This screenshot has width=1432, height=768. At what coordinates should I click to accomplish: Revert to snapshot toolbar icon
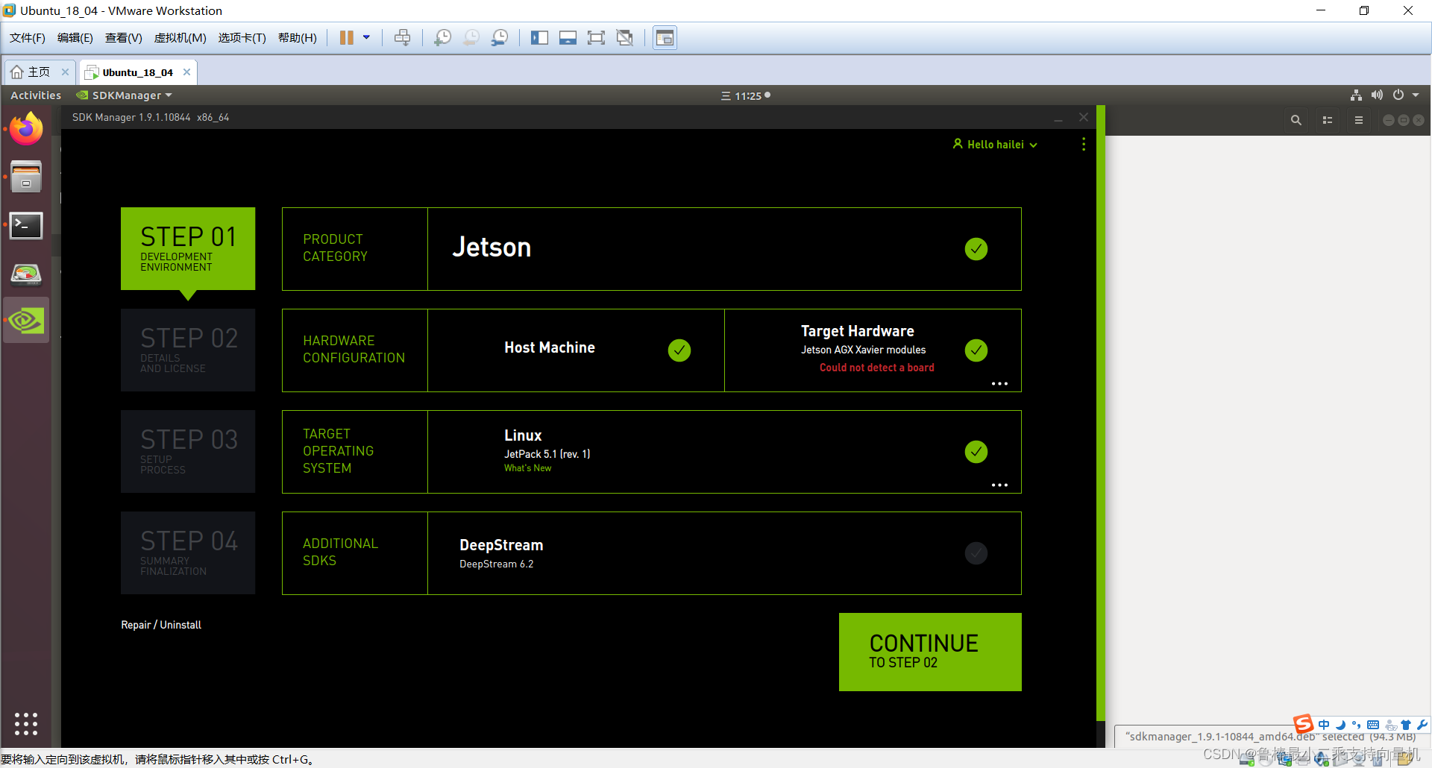coord(471,38)
